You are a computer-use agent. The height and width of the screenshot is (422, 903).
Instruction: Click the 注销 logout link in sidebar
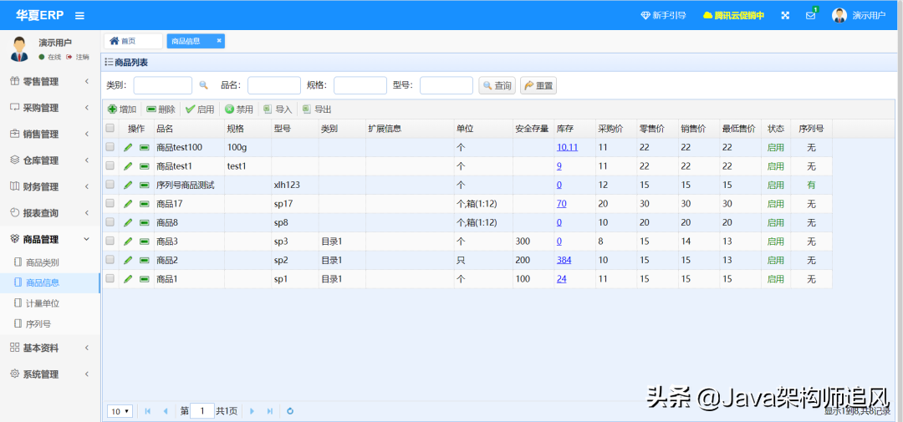(x=78, y=57)
